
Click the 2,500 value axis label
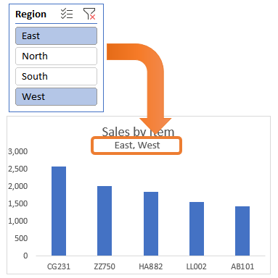(x=18, y=169)
